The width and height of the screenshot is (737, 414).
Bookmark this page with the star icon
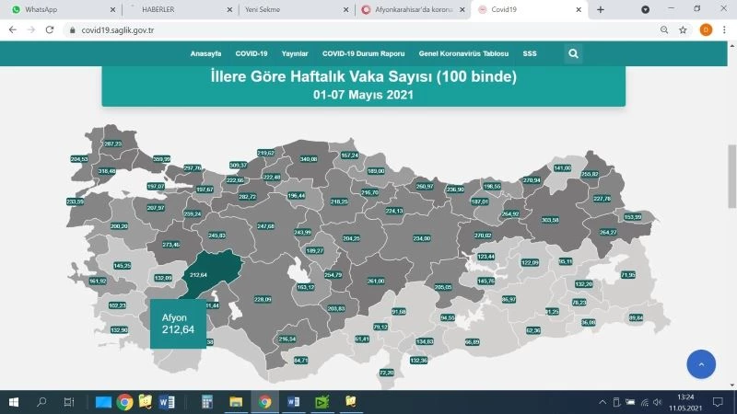point(683,29)
